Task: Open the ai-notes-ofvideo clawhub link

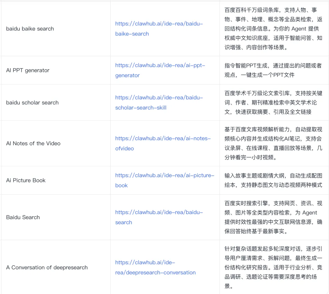Action: pos(163,143)
